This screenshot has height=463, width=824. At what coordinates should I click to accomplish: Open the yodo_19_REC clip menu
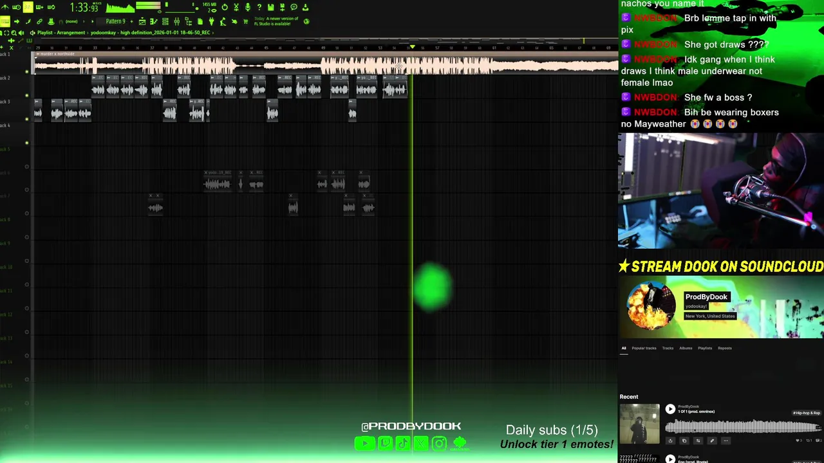click(x=206, y=172)
